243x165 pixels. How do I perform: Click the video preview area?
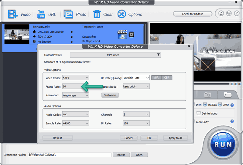(195, 52)
